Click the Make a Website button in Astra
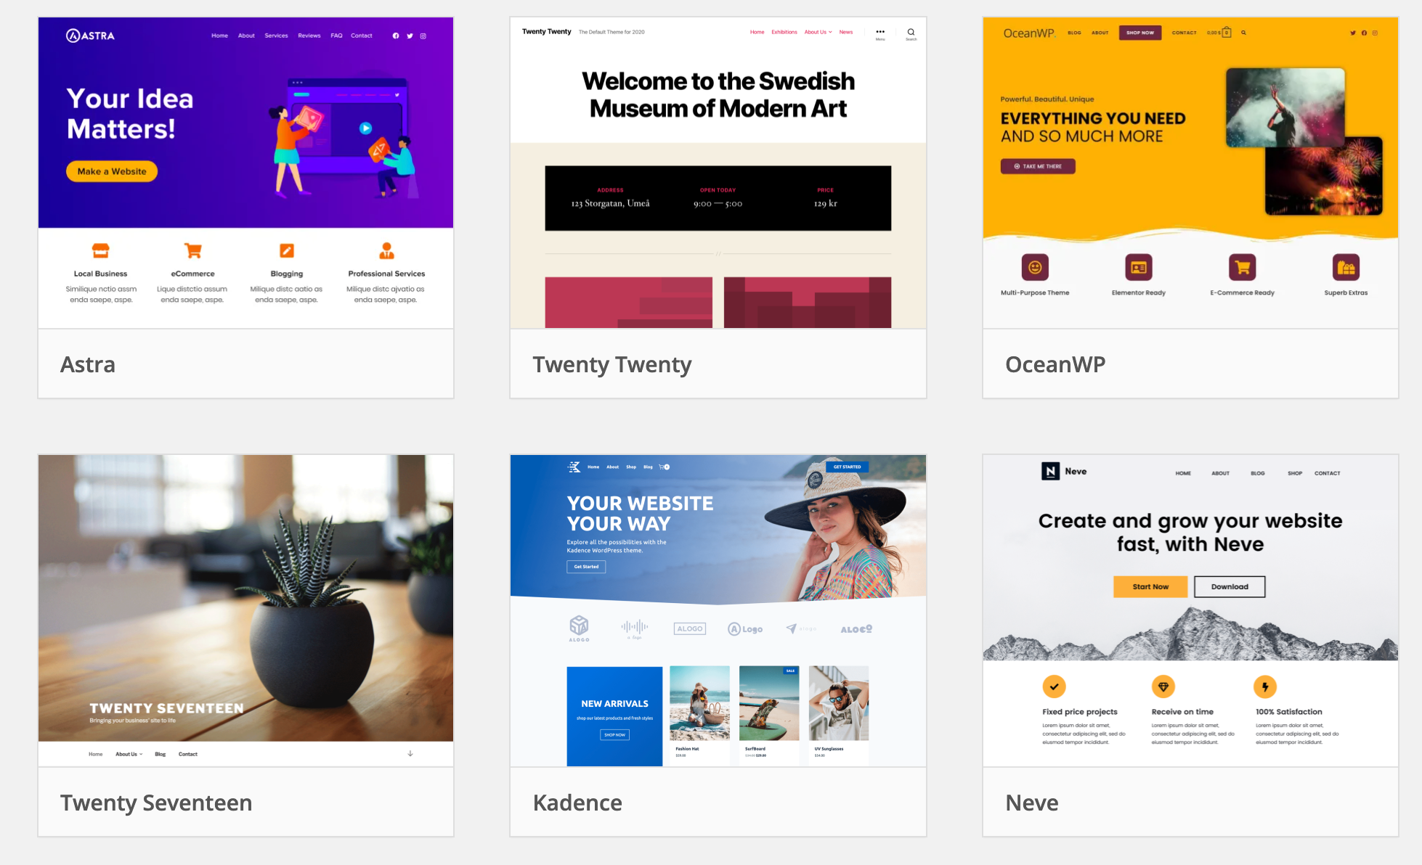 coord(112,171)
